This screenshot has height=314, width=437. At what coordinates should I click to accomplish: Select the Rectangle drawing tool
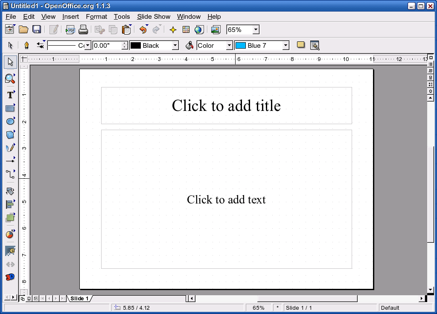[10, 108]
